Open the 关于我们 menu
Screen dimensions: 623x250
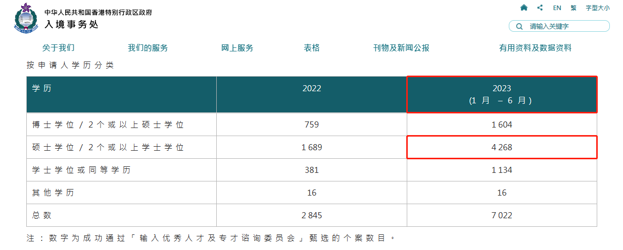click(59, 48)
